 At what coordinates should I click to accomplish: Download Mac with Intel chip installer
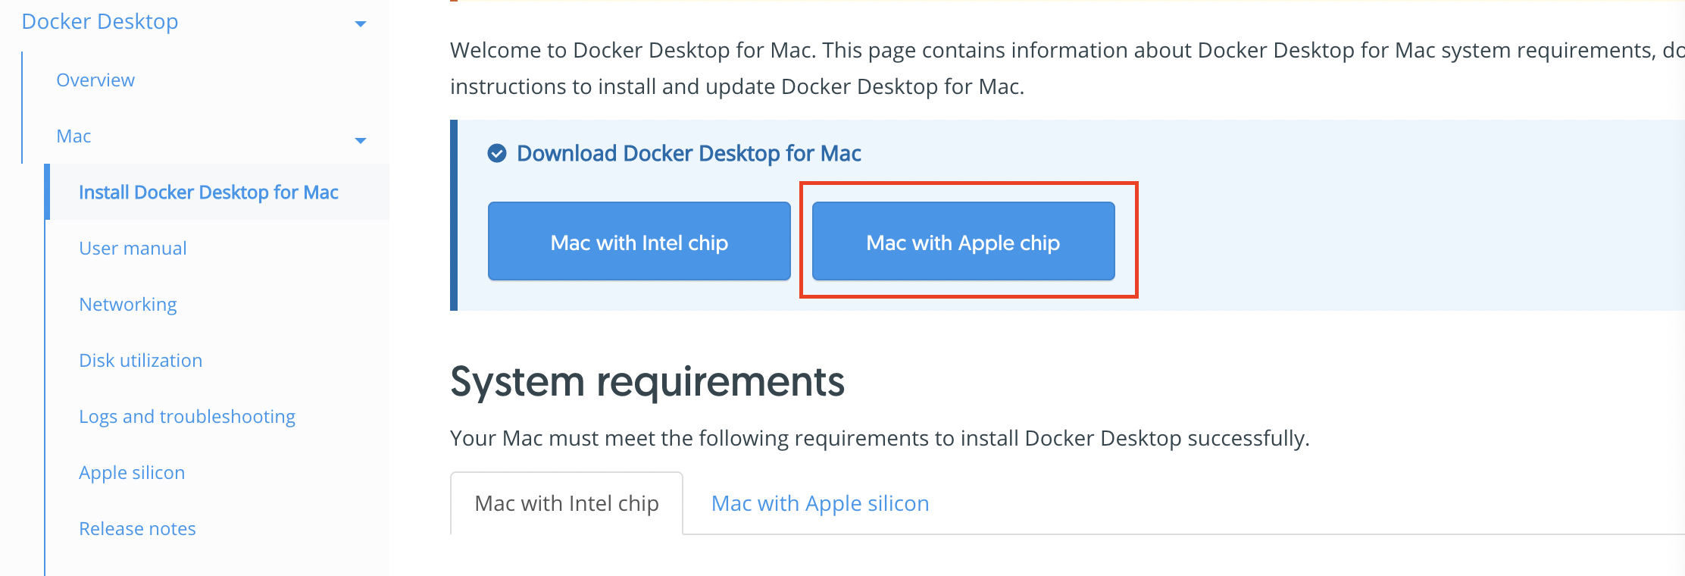click(639, 241)
